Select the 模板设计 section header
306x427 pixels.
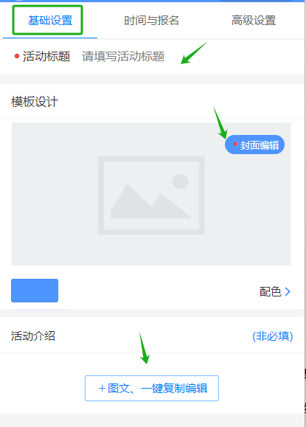[x=35, y=102]
